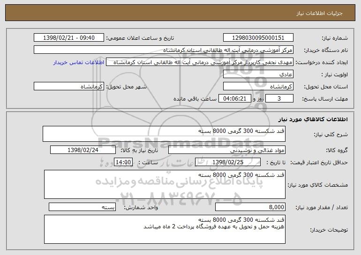Click the ایجاد کننده درخواست field
The image size is (361, 255).
pos(200,62)
